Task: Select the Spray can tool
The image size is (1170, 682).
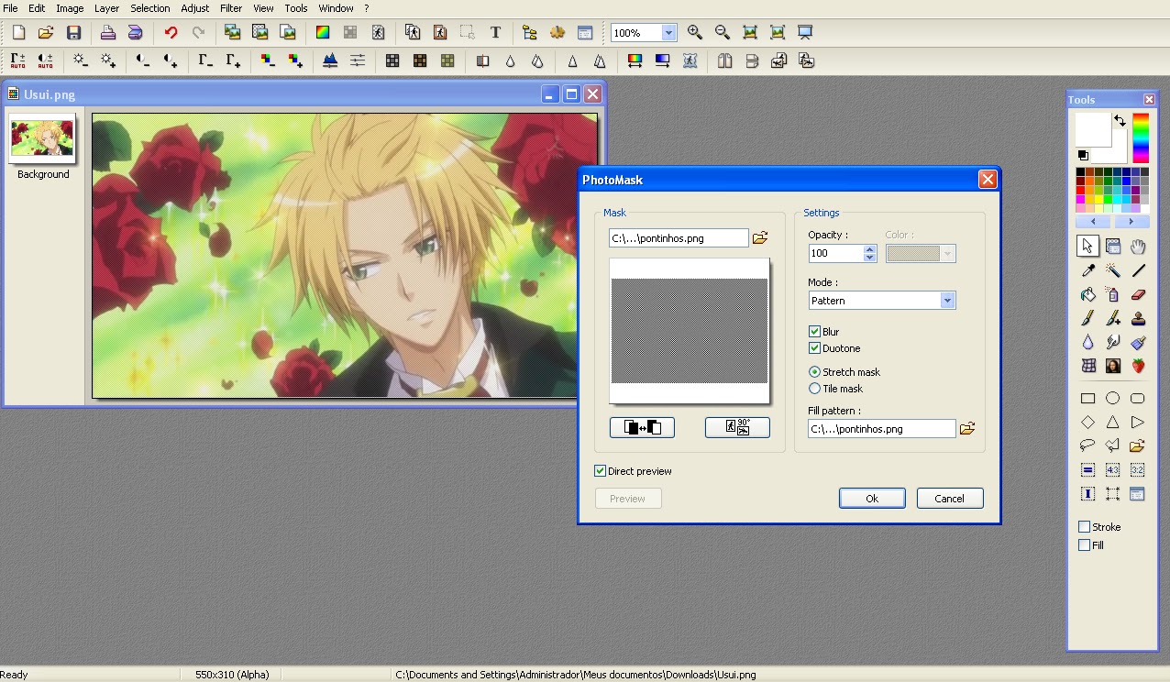Action: point(1113,294)
